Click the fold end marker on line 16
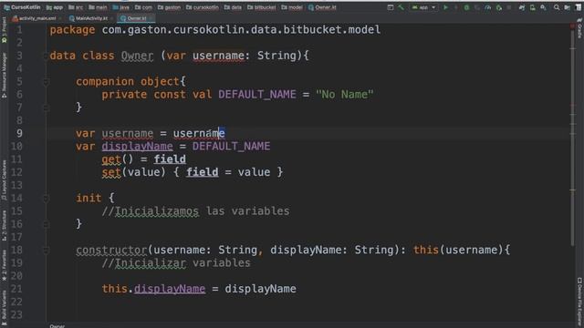This screenshot has width=584, height=328. (x=46, y=224)
